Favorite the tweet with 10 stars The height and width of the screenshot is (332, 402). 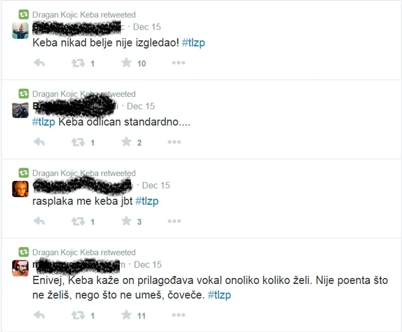[127, 62]
